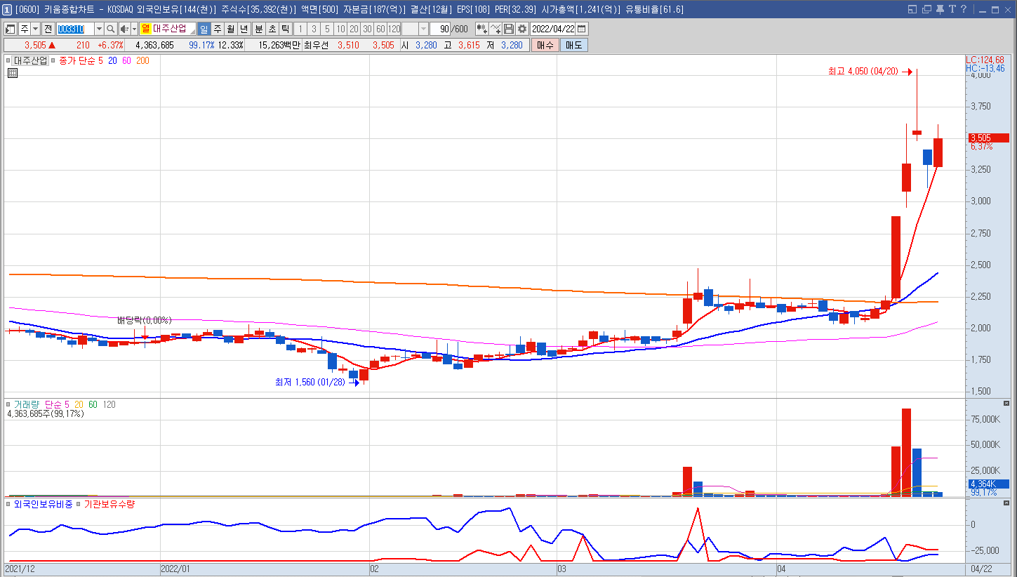
Task: Click the line drawing tool icon
Action: coord(496,29)
